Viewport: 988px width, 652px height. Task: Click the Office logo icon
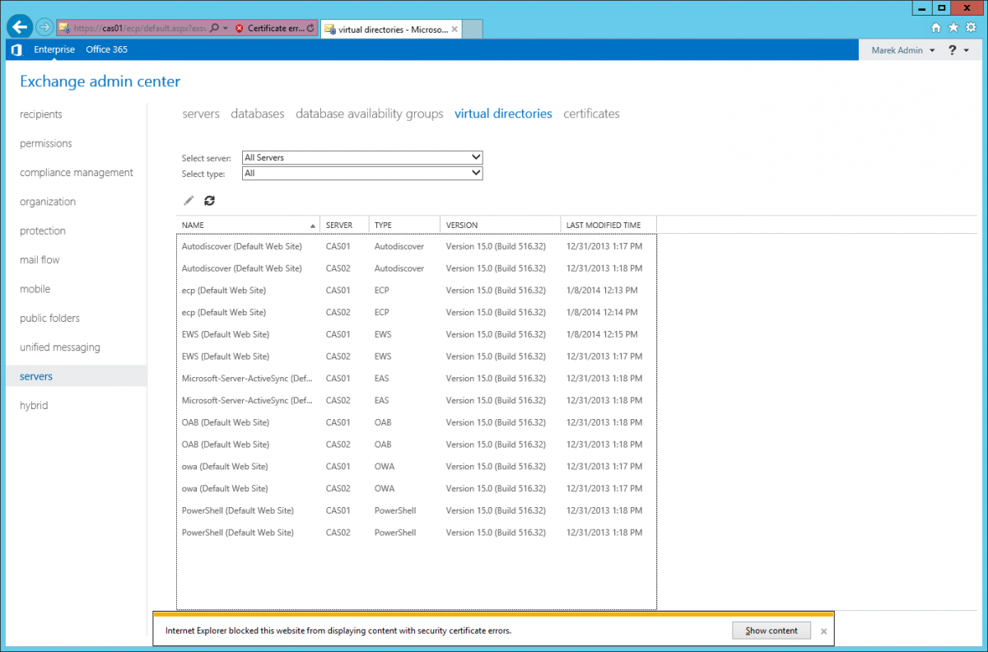click(x=16, y=49)
